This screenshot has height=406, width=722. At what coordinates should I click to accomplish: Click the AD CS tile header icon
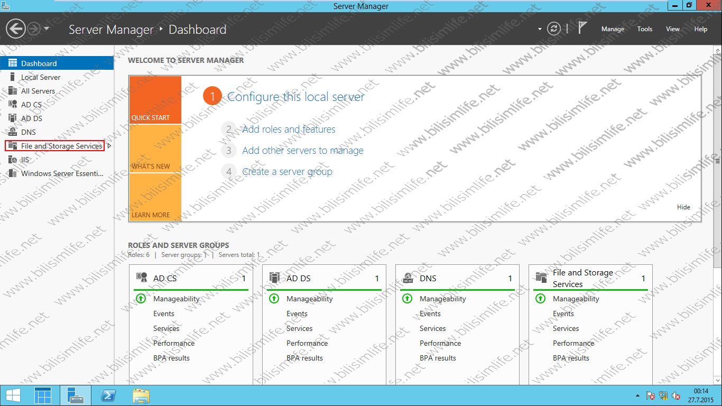142,278
